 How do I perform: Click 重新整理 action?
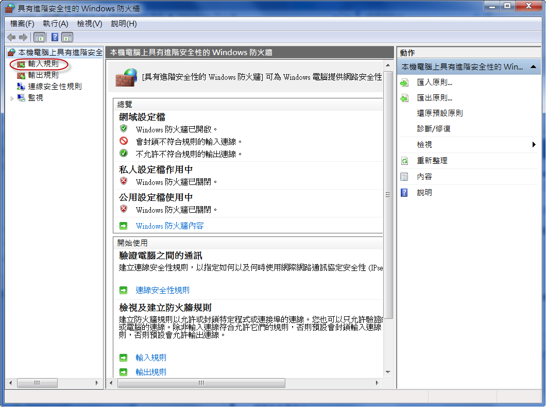432,161
